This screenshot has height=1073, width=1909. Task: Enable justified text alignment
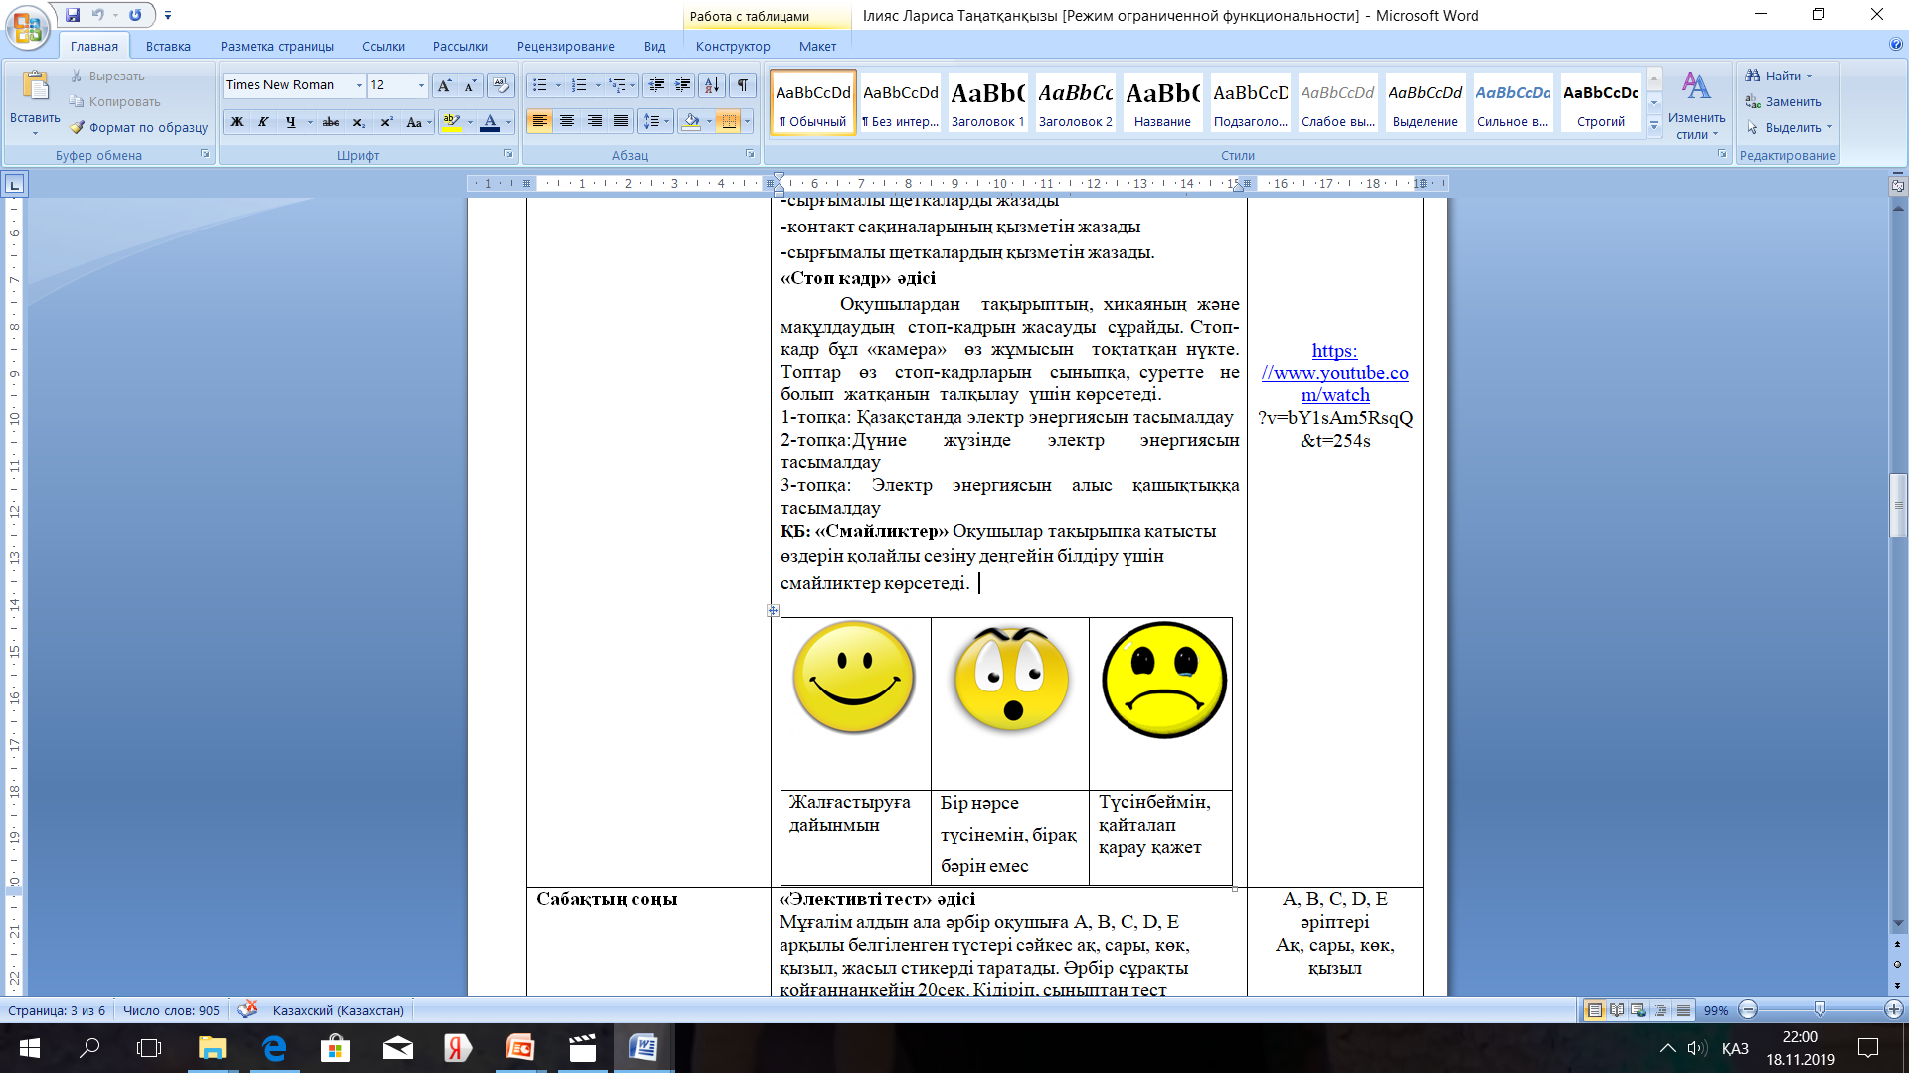(621, 122)
